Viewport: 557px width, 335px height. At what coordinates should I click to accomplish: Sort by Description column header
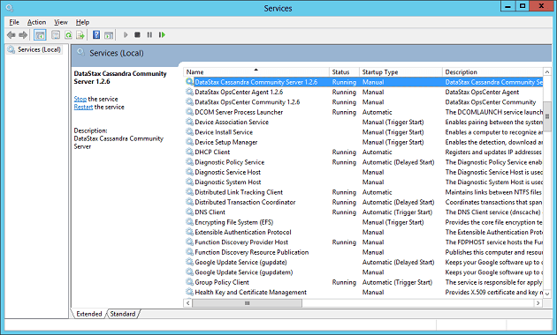[492, 72]
